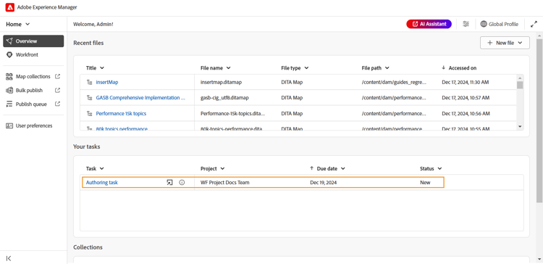Sort by Accessed on column
Screen dimensions: 543x264
click(459, 68)
